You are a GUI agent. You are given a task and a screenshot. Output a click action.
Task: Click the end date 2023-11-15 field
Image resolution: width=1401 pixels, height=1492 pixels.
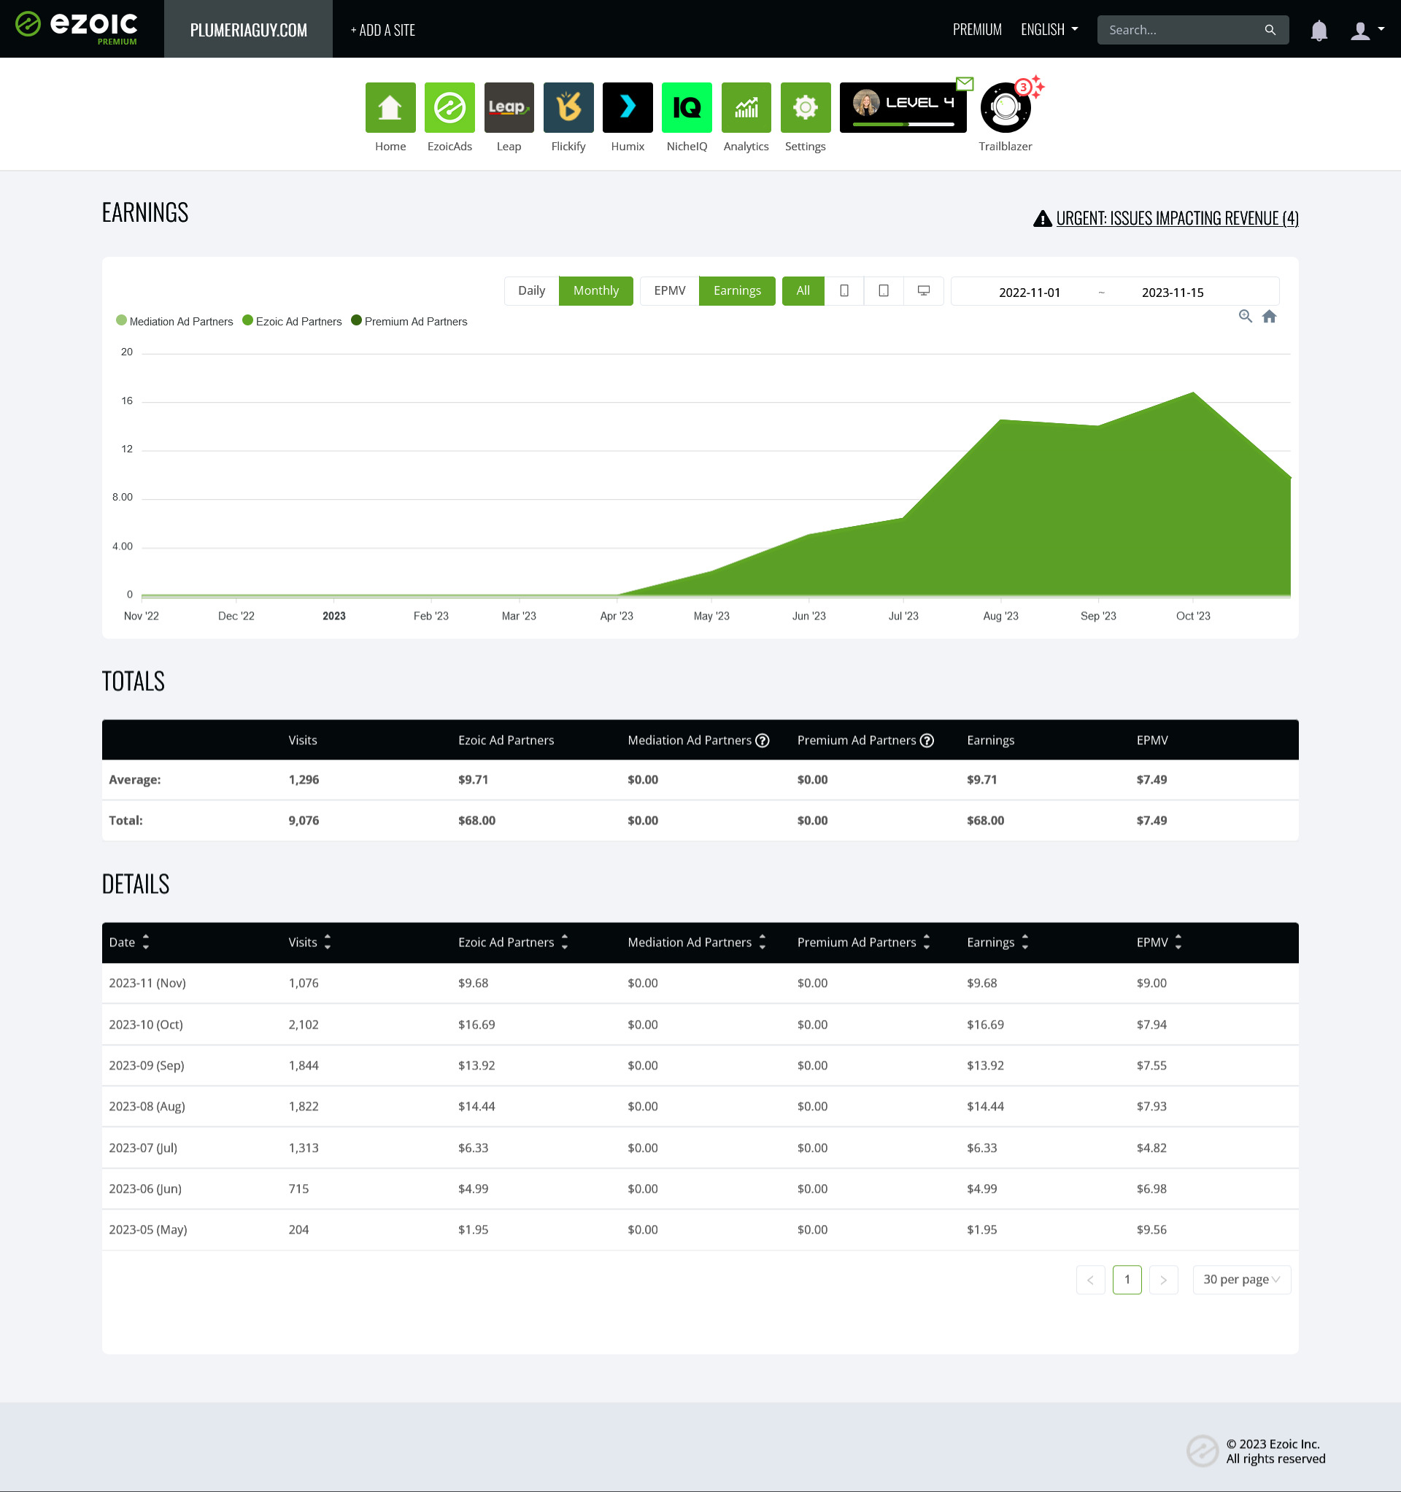(x=1173, y=292)
